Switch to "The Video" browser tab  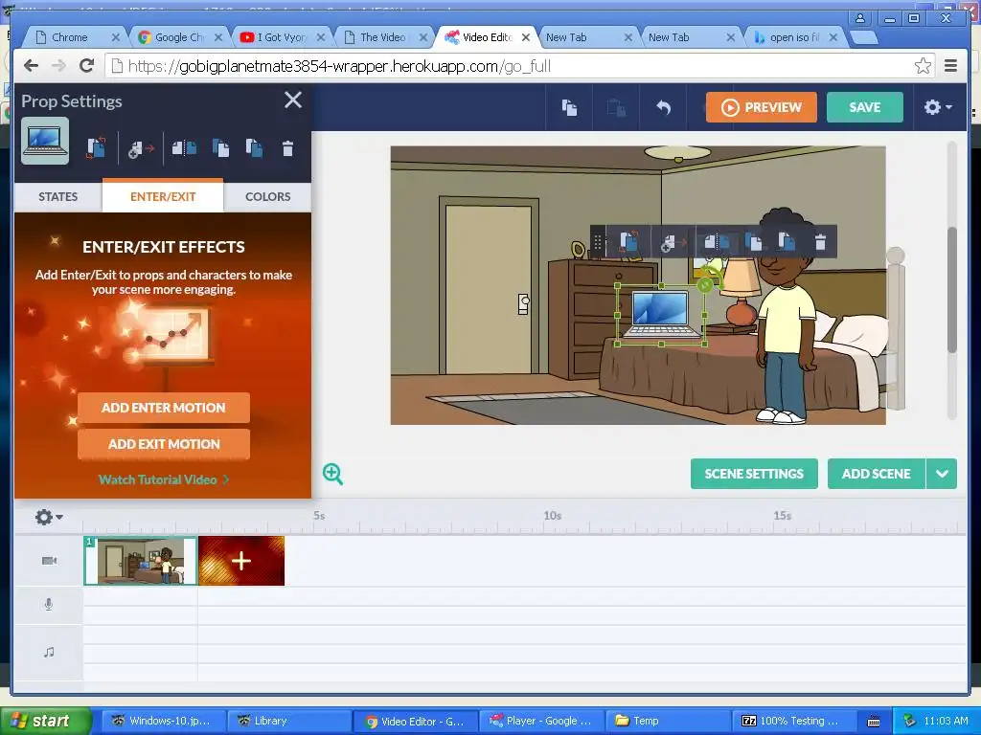[x=383, y=37]
